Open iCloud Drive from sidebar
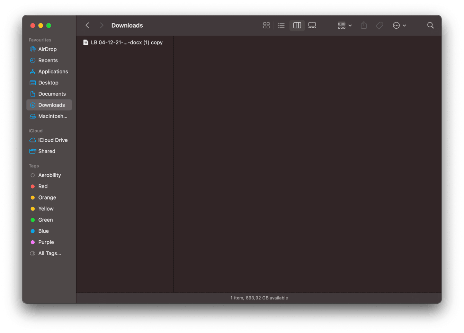Viewport: 464px width, 333px height. click(x=53, y=140)
